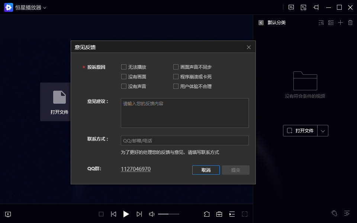The height and width of the screenshot is (223, 357).
Task: Tick the 画面声音不同步 checkbox
Action: pos(176,67)
